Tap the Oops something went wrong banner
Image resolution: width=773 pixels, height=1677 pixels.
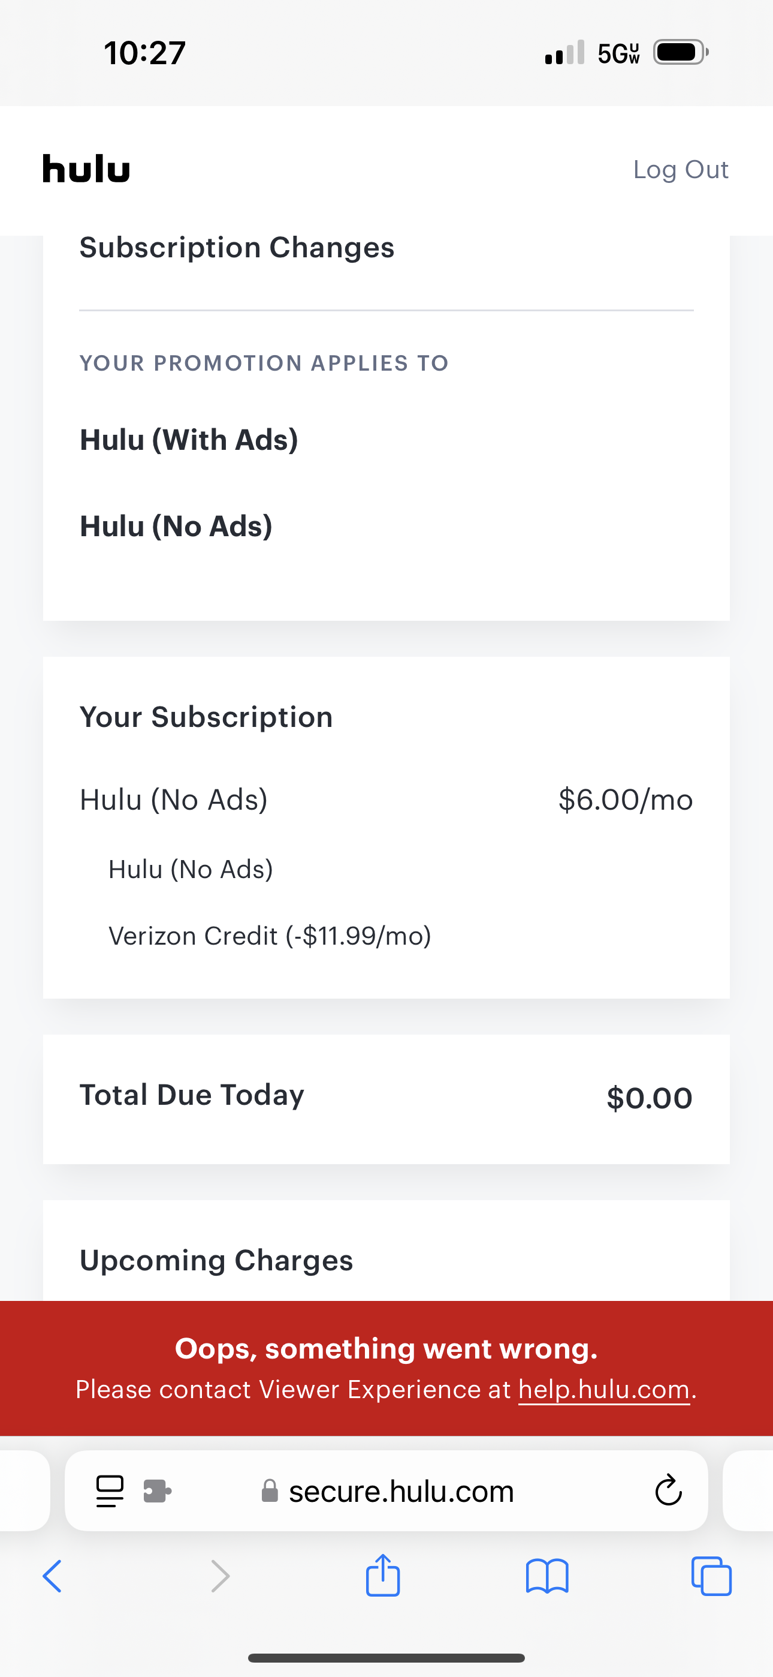[386, 1350]
